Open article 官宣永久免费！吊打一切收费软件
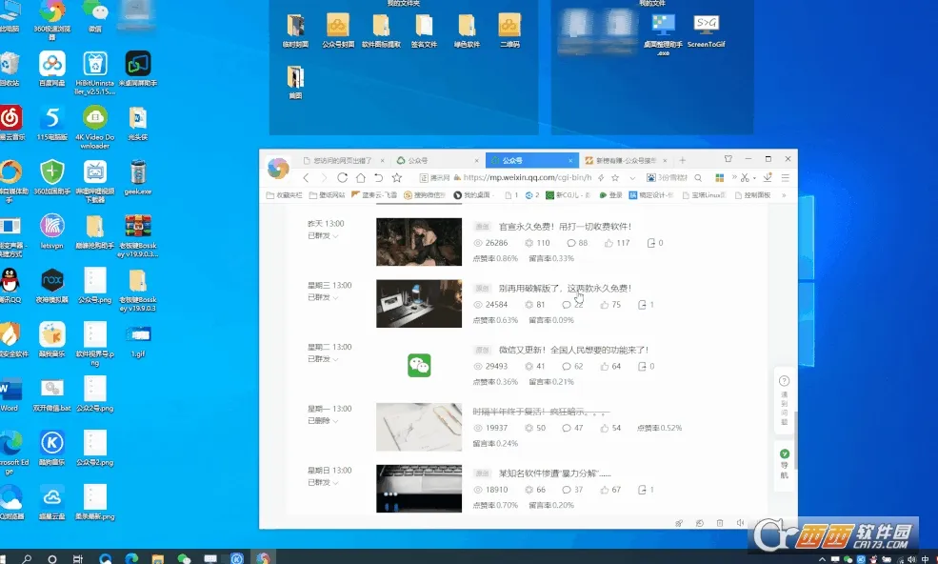This screenshot has width=938, height=564. click(x=564, y=226)
